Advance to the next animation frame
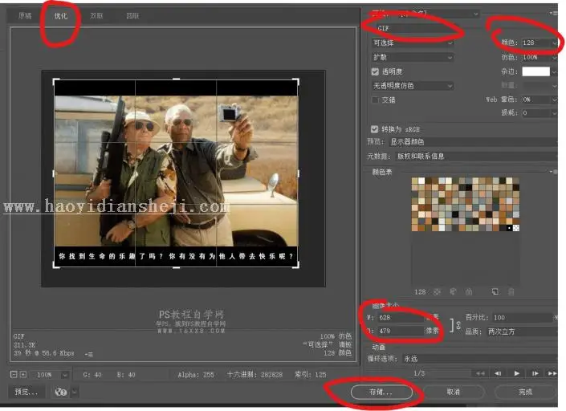Image resolution: width=566 pixels, height=411 pixels. (535, 373)
